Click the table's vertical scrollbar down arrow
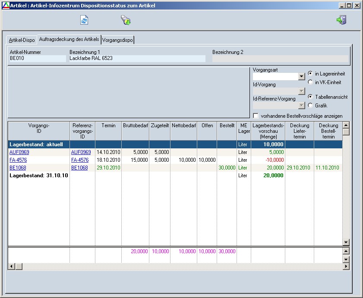Image resolution: width=363 pixels, height=298 pixels. (346, 242)
